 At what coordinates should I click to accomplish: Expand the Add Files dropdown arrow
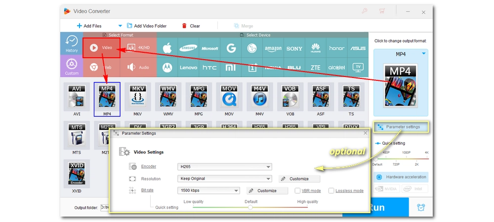click(x=120, y=26)
